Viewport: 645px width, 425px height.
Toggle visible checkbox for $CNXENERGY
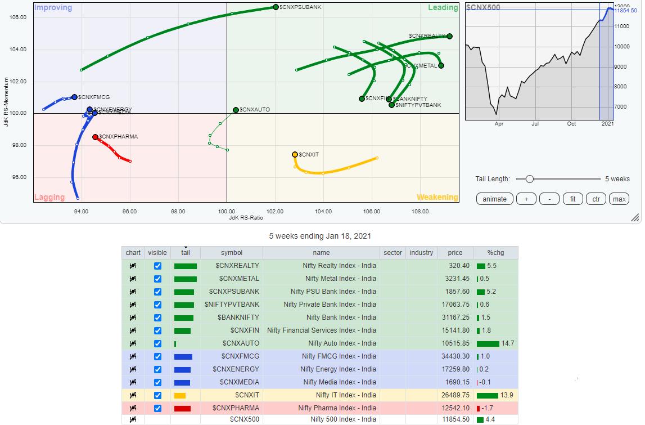[157, 369]
